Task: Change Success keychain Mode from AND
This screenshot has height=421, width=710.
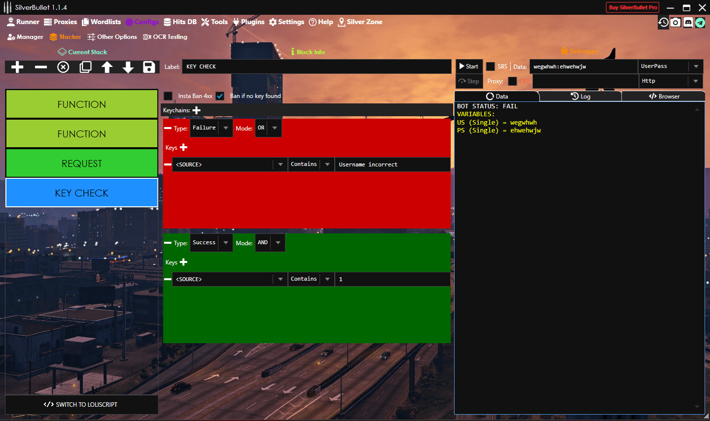Action: [270, 243]
